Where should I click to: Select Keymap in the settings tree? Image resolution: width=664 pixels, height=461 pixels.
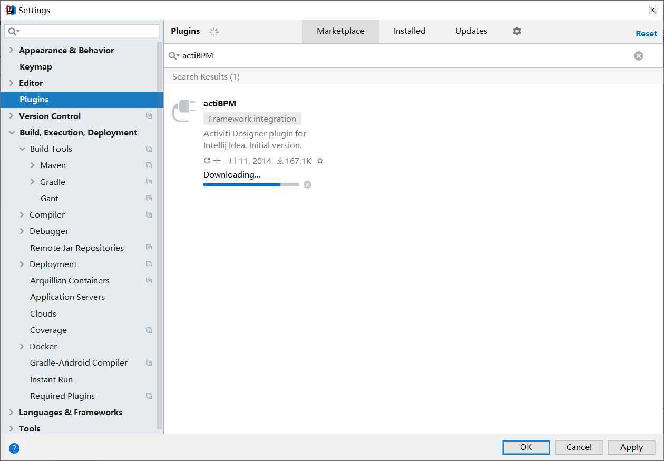(36, 67)
